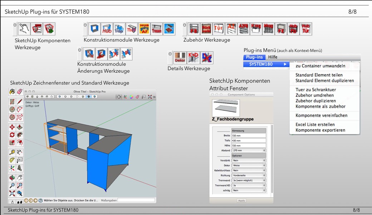
Task: Click the FB accessory tool icon
Action: pos(194,29)
